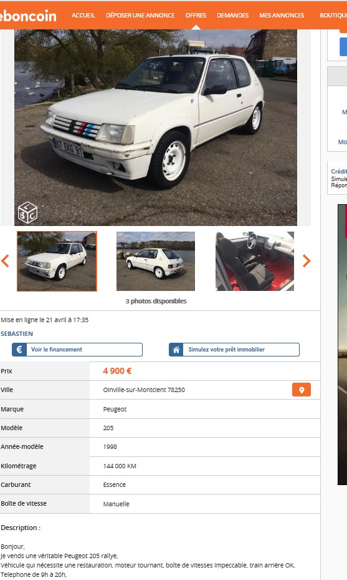
Task: Select the rear-view car thumbnail
Action: [x=156, y=261]
